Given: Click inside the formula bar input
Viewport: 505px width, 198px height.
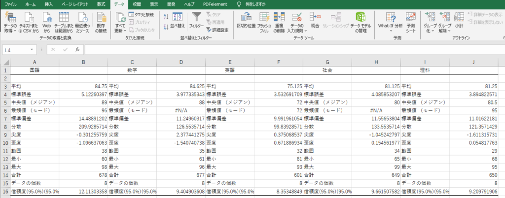Looking at the screenshot, I should [x=291, y=50].
